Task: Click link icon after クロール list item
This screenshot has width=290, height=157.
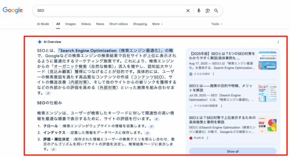Action: pos(152,126)
